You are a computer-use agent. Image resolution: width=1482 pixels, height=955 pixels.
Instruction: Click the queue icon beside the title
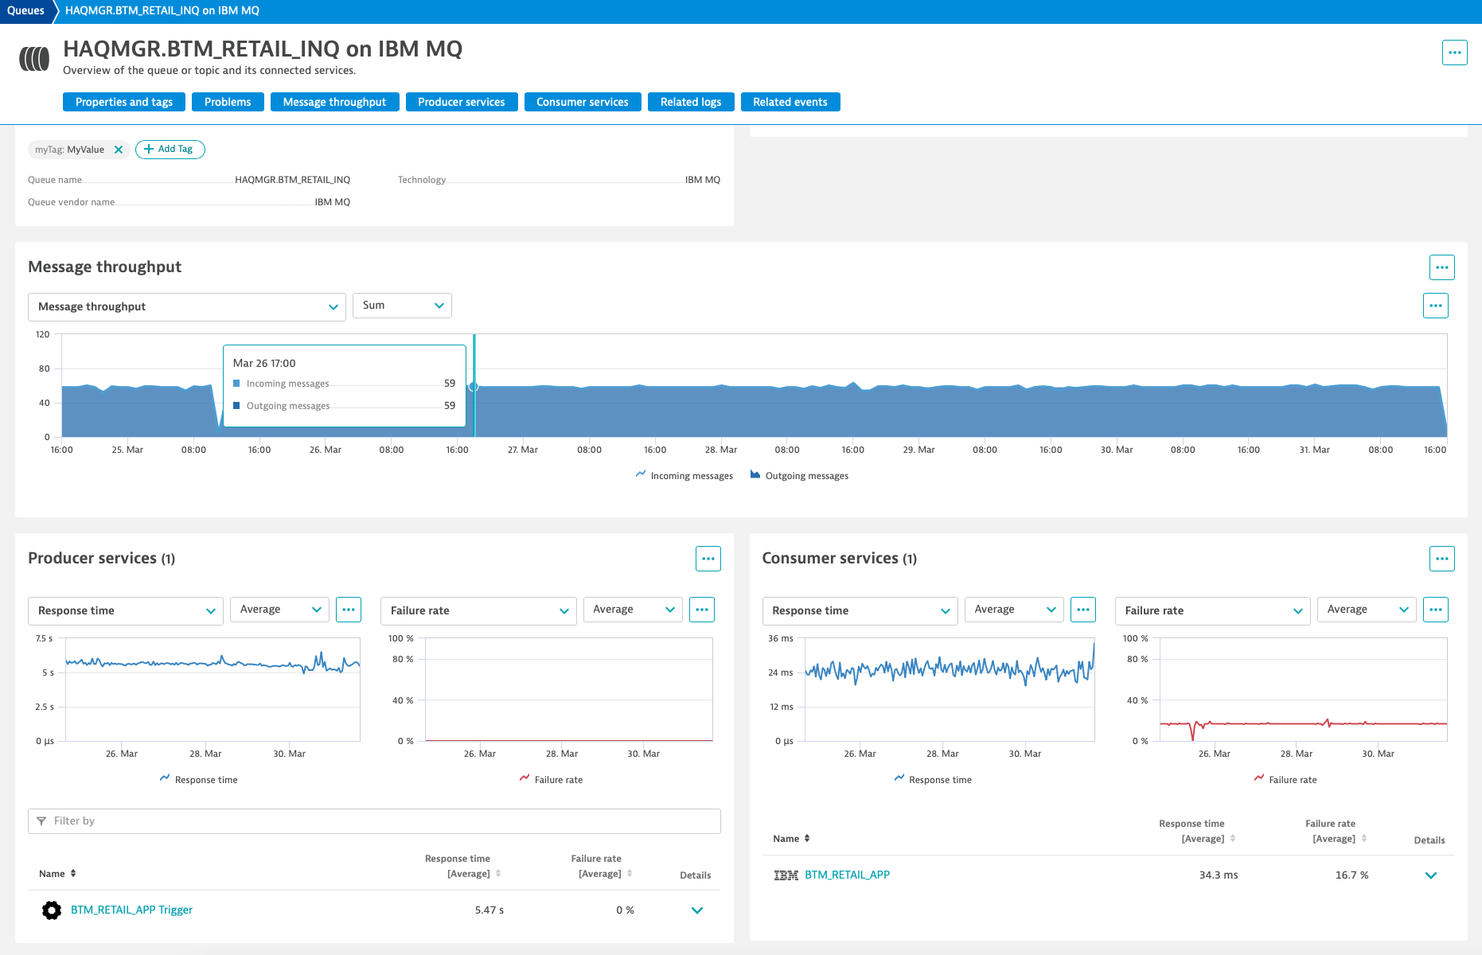[x=34, y=58]
